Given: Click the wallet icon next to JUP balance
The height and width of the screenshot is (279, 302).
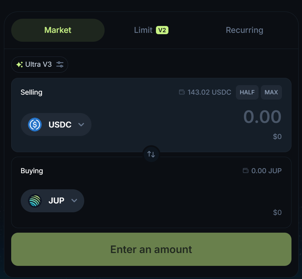Looking at the screenshot, I should point(245,171).
